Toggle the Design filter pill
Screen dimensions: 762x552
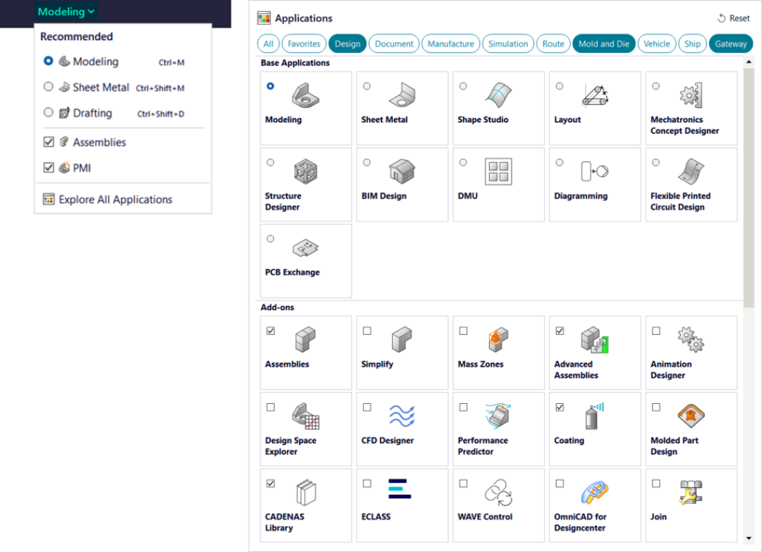point(347,44)
